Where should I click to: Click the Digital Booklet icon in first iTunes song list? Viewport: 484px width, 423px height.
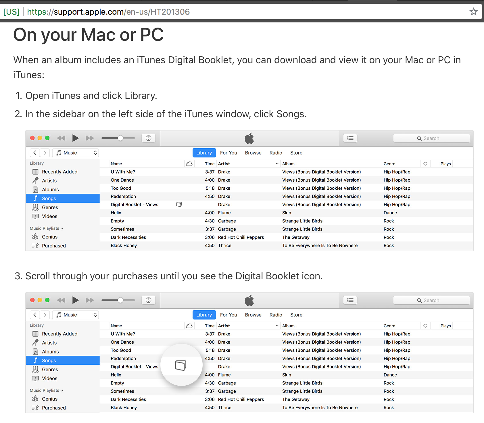coord(179,205)
